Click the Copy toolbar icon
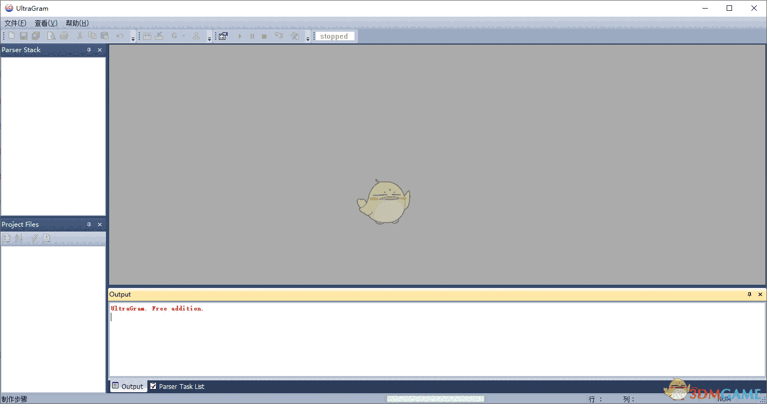The height and width of the screenshot is (404, 767). point(92,36)
